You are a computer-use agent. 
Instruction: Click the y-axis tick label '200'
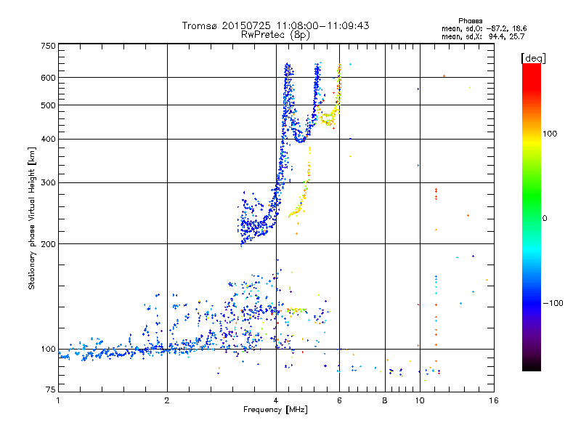[48, 244]
